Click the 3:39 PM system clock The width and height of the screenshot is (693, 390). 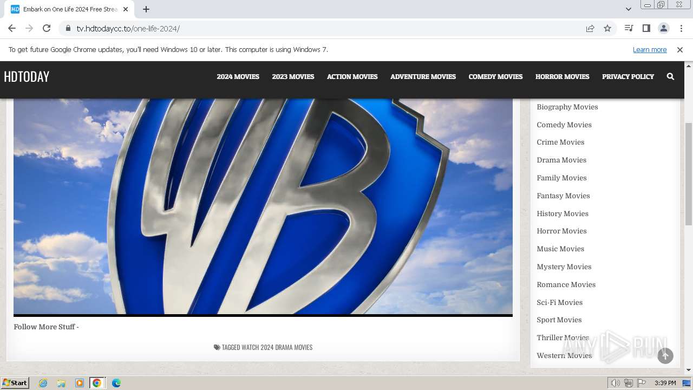click(665, 383)
